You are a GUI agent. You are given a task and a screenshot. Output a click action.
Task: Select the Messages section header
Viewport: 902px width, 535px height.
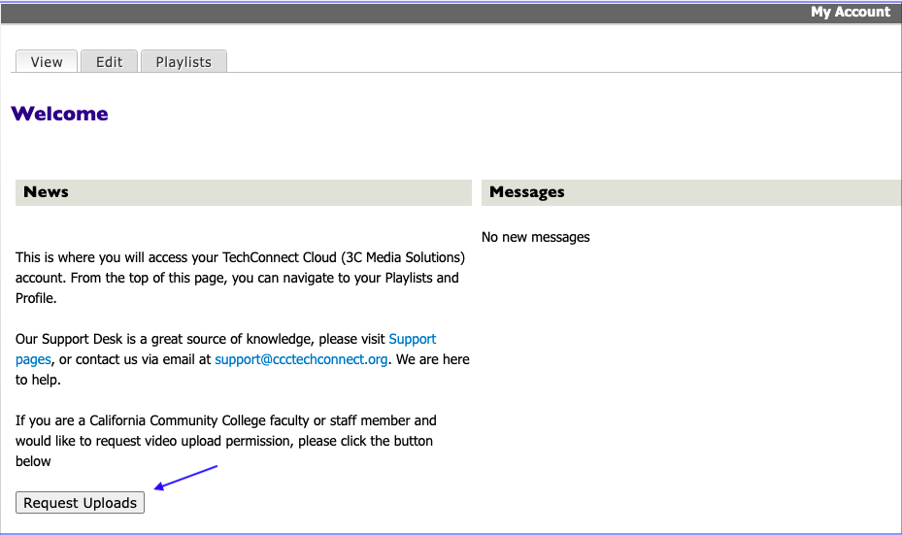[527, 192]
